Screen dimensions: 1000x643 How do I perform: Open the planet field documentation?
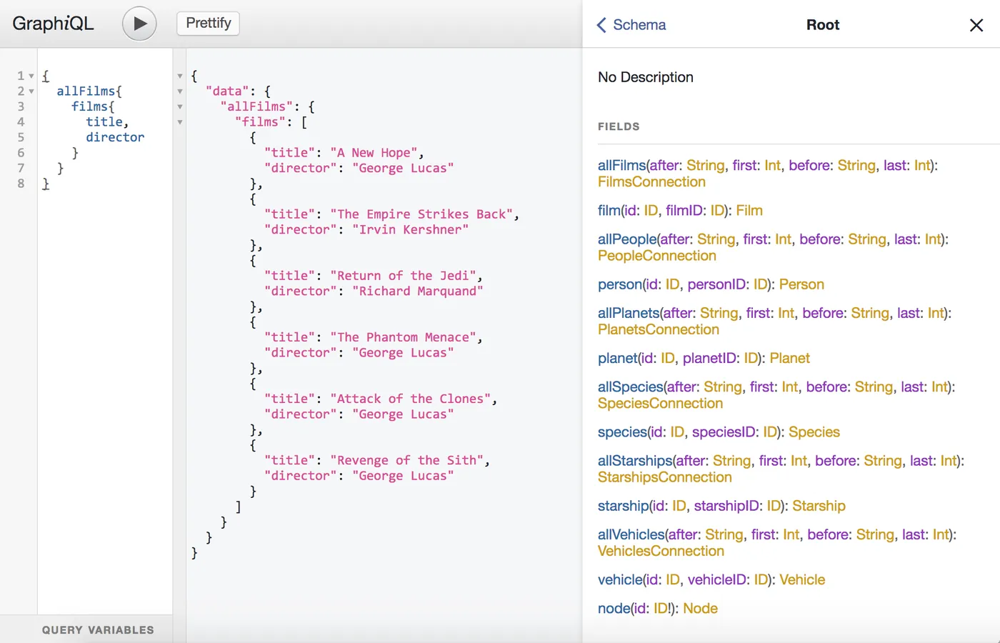617,358
